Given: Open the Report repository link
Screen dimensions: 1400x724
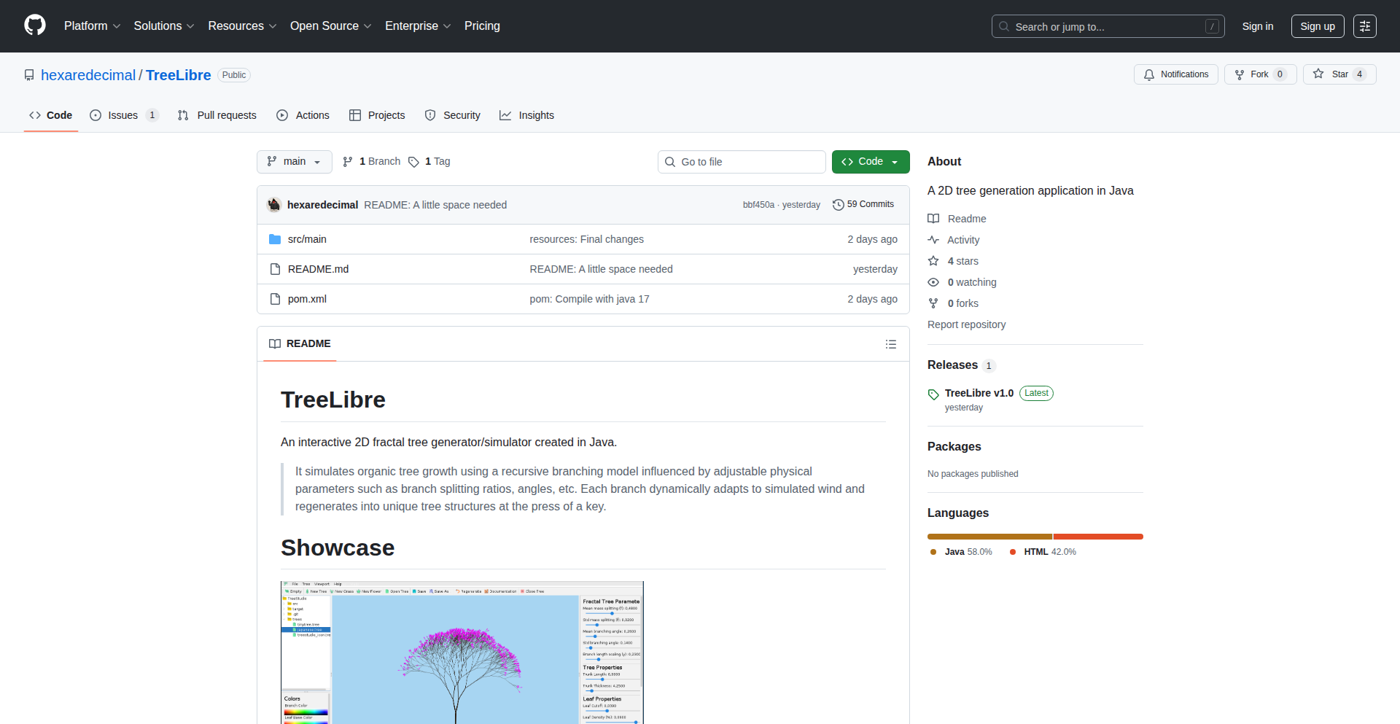Looking at the screenshot, I should click(966, 324).
